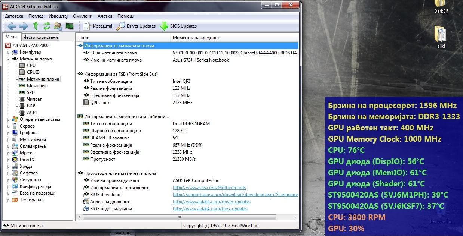Click the ASUSTeK Computer Inc. value

196,180
